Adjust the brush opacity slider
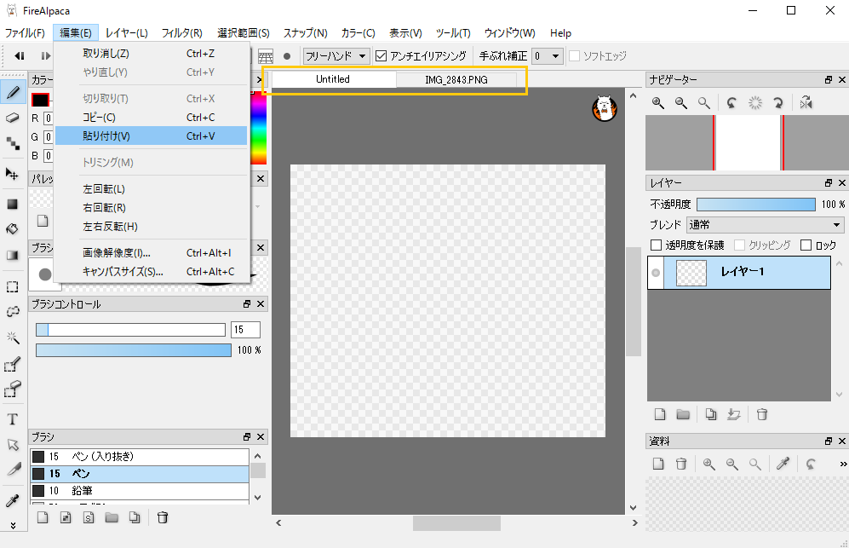This screenshot has width=849, height=548. 133,350
